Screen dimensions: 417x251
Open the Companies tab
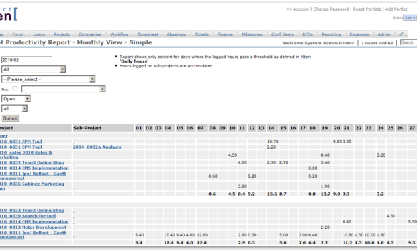click(90, 34)
